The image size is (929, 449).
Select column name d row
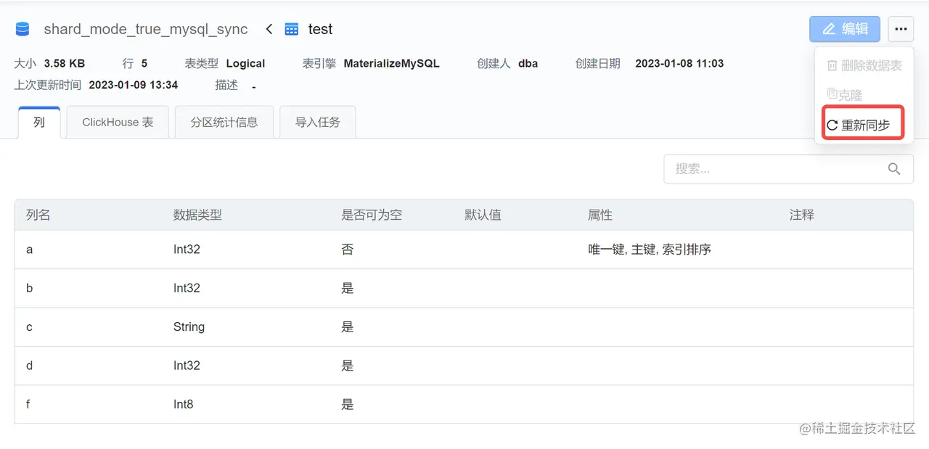[x=464, y=366]
